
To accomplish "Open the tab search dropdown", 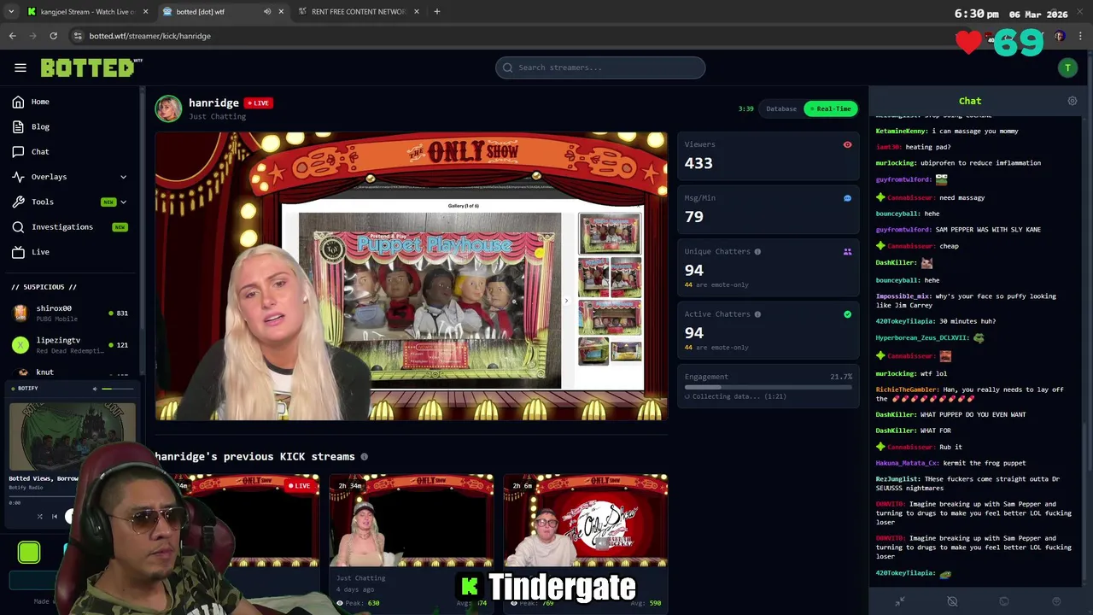I will (10, 12).
